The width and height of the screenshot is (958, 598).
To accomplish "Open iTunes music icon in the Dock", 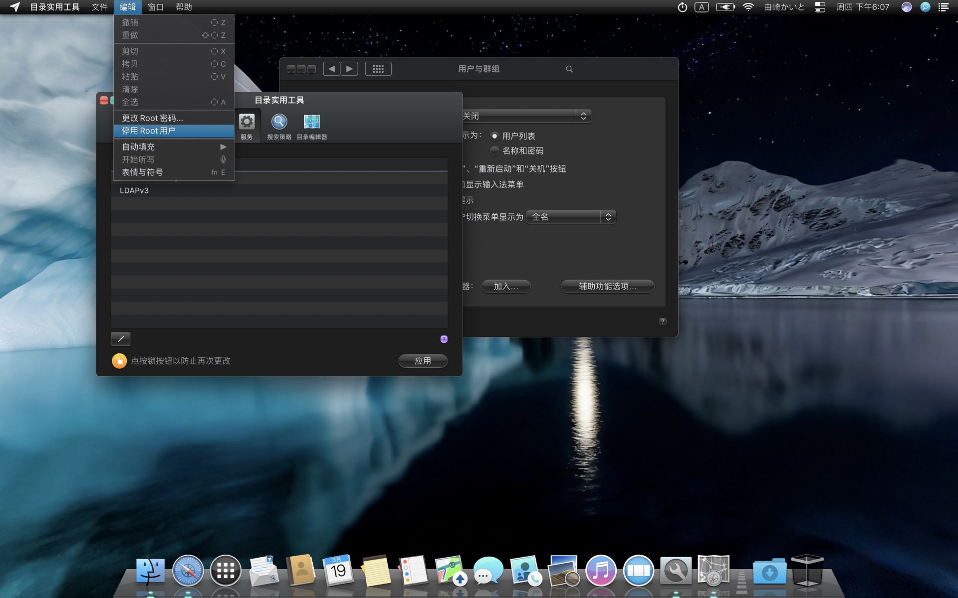I will [601, 571].
